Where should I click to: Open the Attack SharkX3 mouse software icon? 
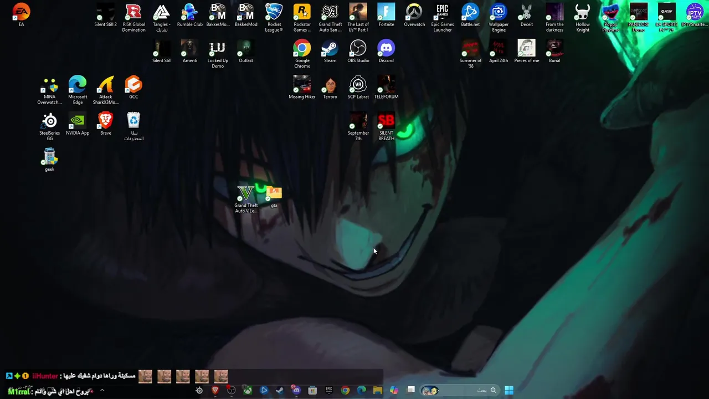tap(105, 90)
